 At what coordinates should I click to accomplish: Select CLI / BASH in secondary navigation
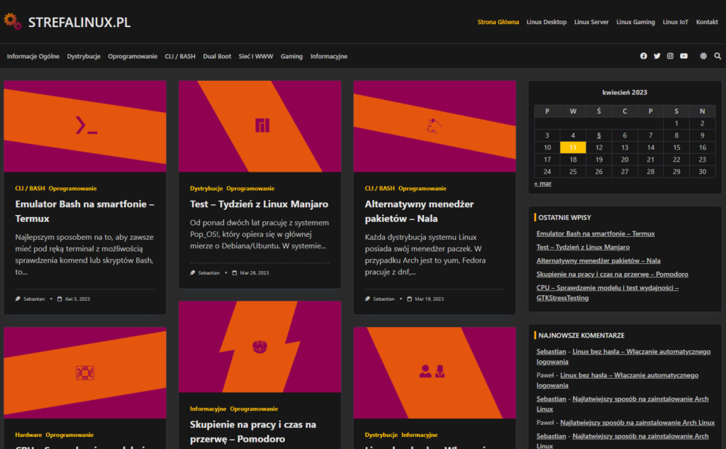pyautogui.click(x=180, y=56)
